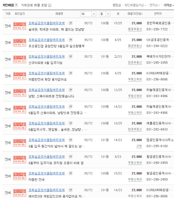
Task: Open the 호매실금호어울림에듀포레 link in the OK금호공인중개 row
Action: (47, 40)
